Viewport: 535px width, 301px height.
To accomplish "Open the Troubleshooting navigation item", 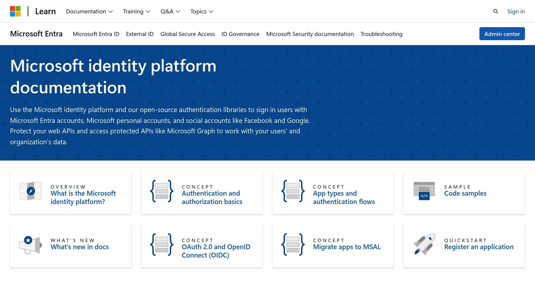I will 381,34.
